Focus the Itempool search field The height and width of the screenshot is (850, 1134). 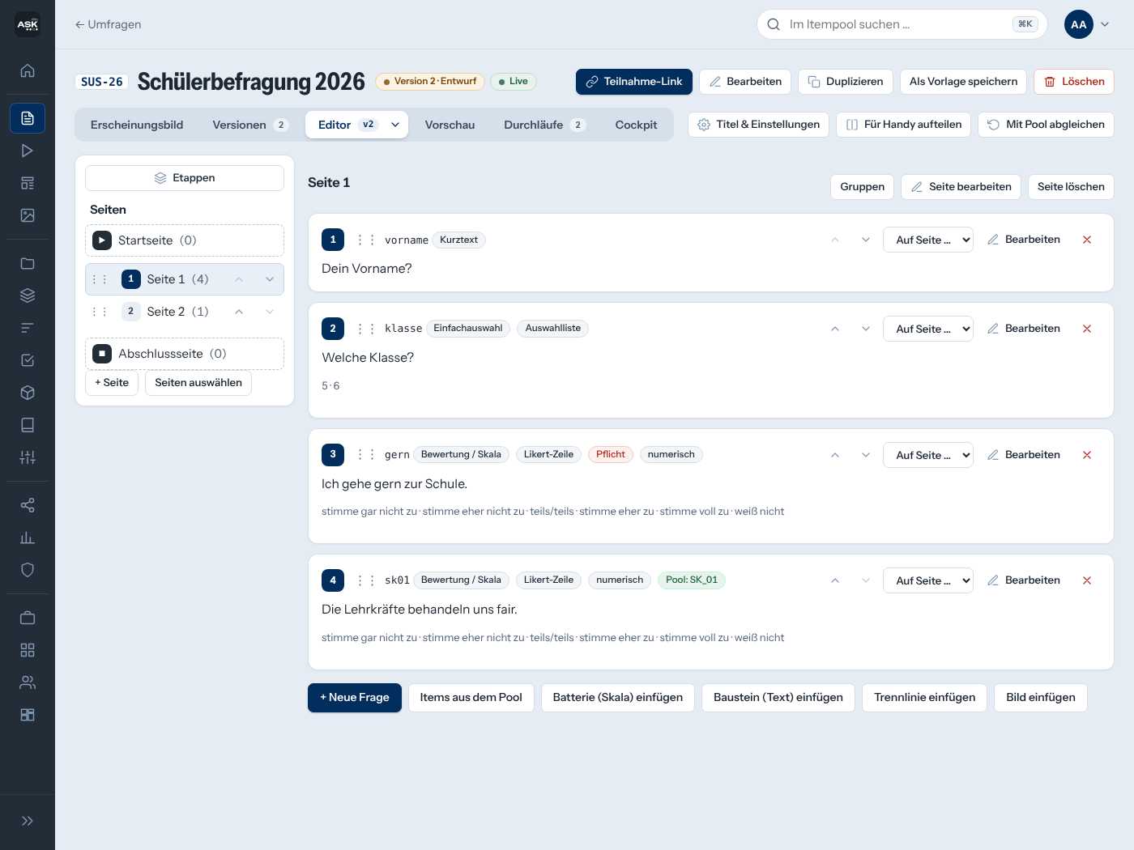(902, 24)
